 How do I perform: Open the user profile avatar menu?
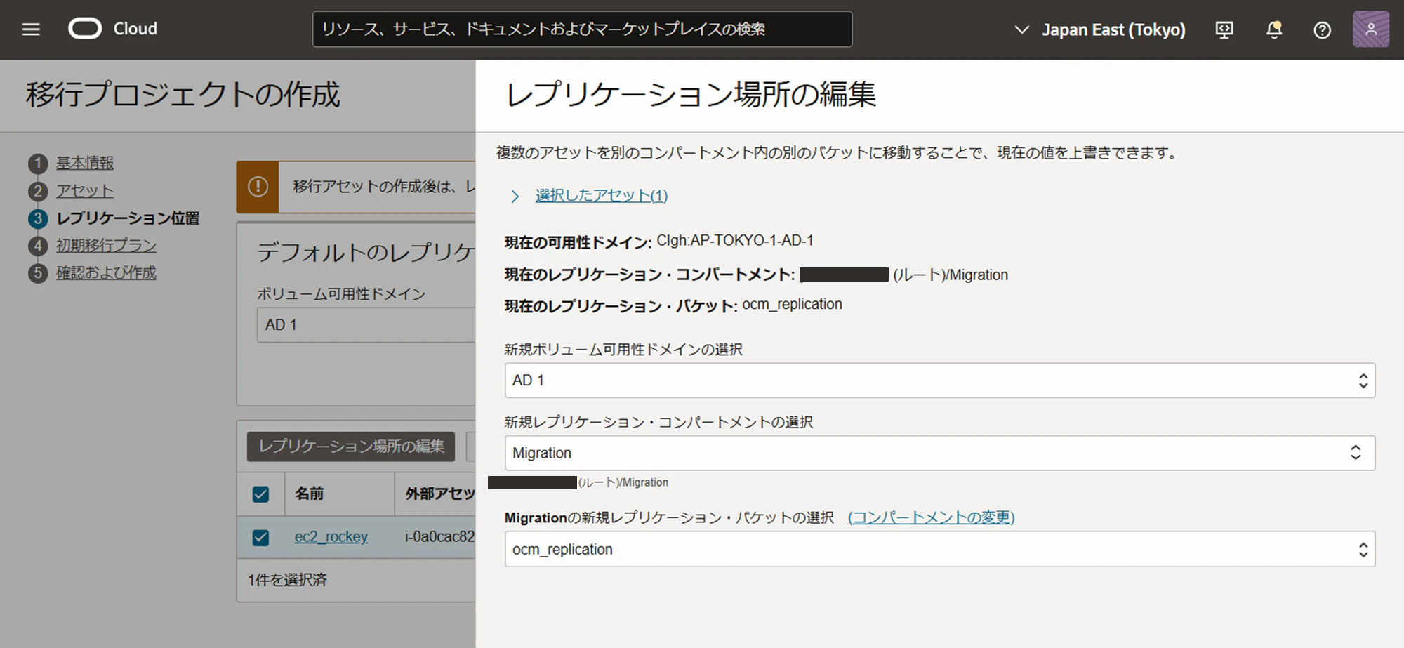coord(1371,29)
